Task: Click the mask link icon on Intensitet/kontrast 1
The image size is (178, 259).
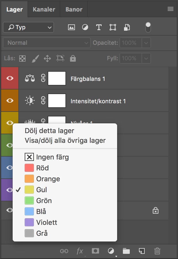Action: tap(43, 100)
